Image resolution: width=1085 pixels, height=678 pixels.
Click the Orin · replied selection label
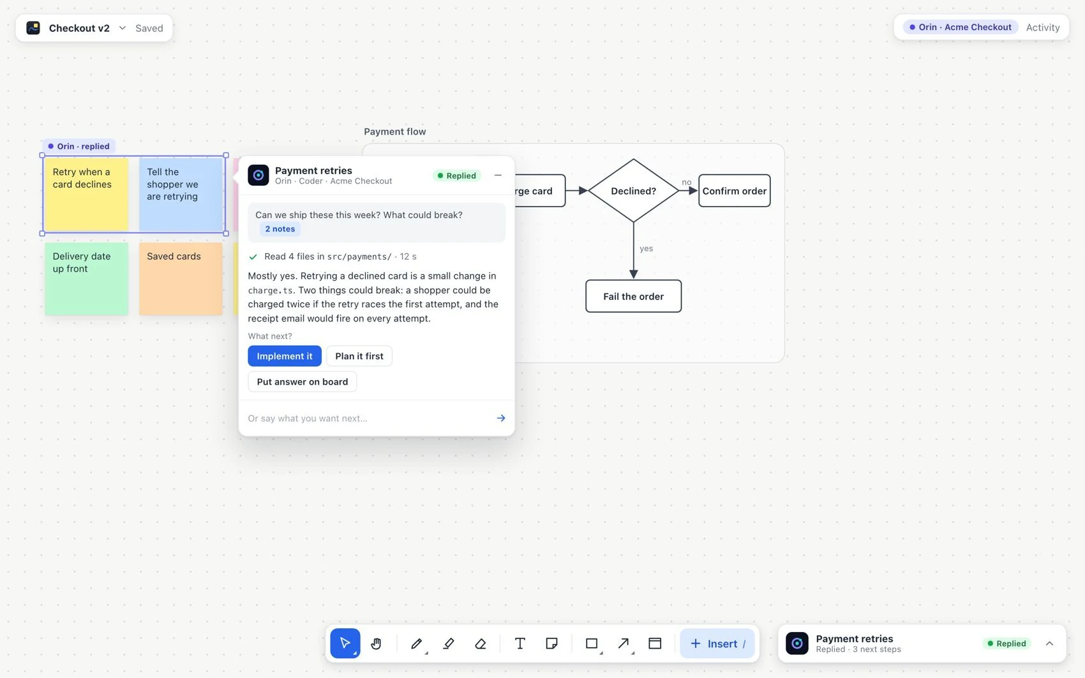tap(79, 146)
